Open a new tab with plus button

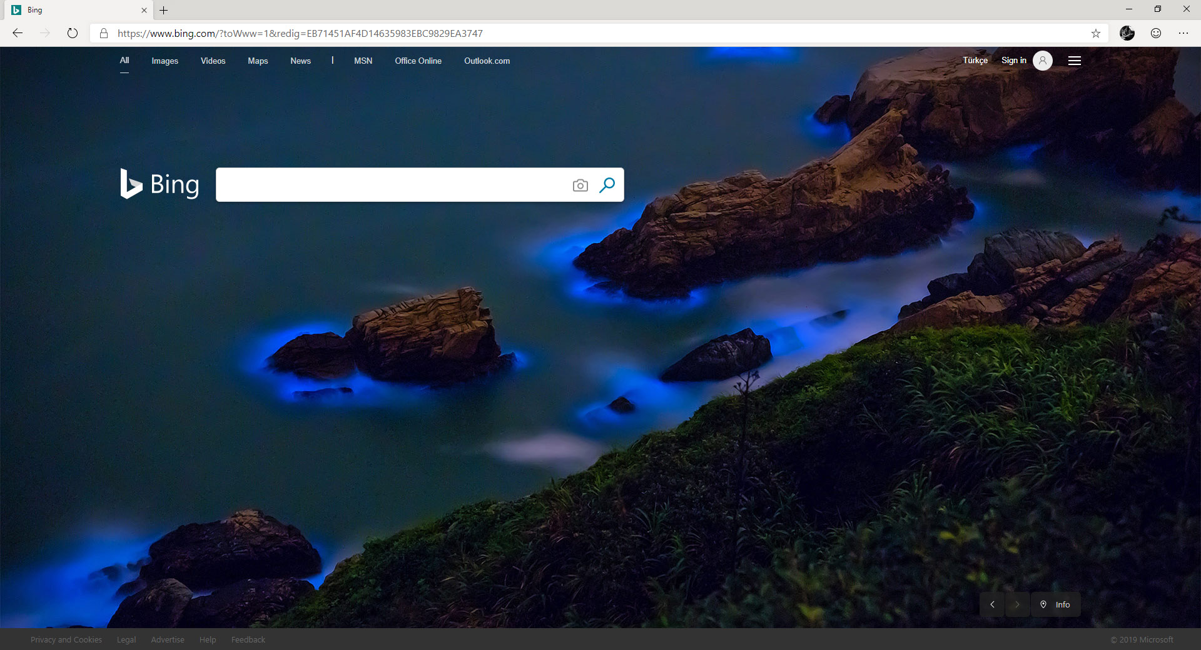tap(164, 10)
